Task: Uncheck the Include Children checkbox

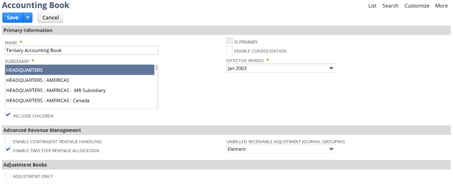Action: [8, 115]
